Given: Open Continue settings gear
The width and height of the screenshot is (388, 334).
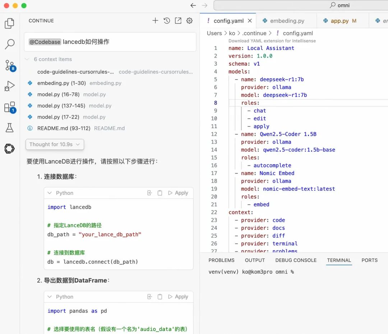Looking at the screenshot, I should 190,20.
